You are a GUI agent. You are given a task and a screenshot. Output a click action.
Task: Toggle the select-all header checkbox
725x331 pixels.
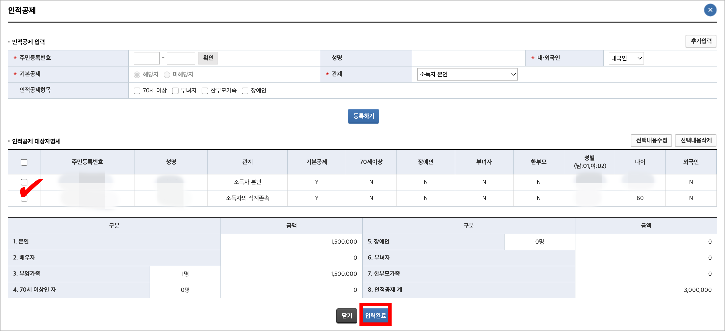coord(24,162)
